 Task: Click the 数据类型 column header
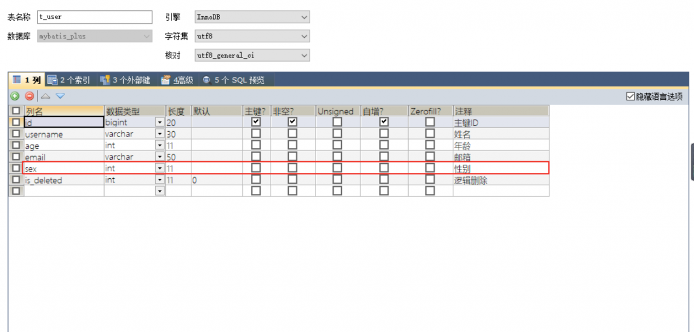(x=134, y=111)
